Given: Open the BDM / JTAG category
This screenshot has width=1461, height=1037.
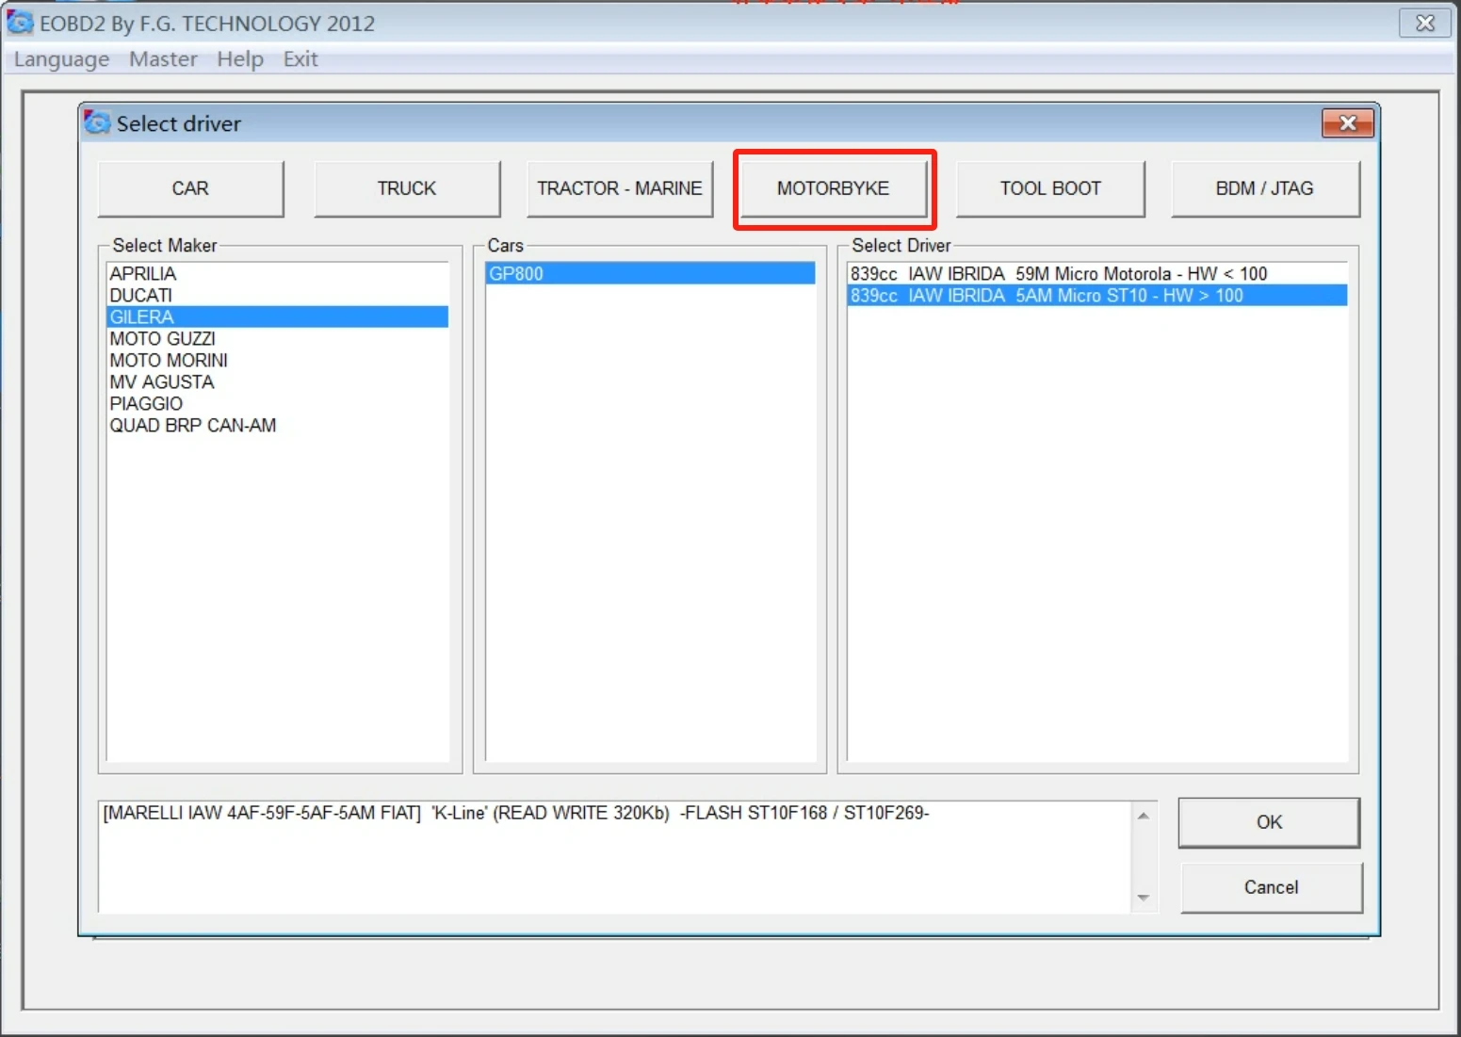Looking at the screenshot, I should pos(1265,188).
